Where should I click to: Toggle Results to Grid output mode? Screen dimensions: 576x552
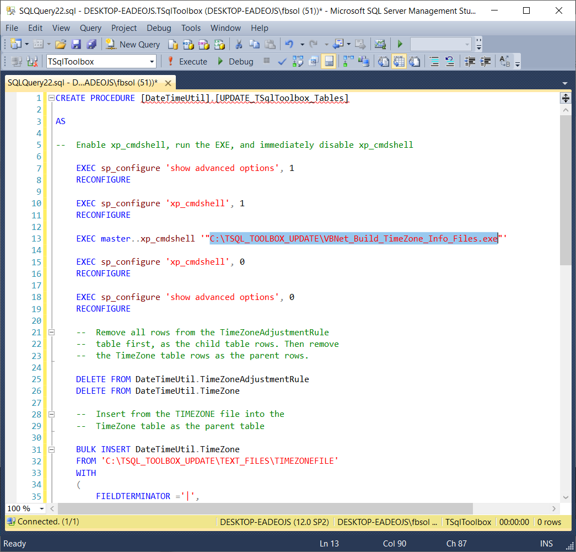click(x=399, y=61)
